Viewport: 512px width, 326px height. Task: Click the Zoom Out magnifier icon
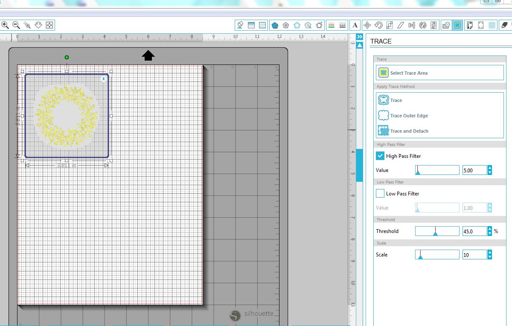tap(16, 25)
